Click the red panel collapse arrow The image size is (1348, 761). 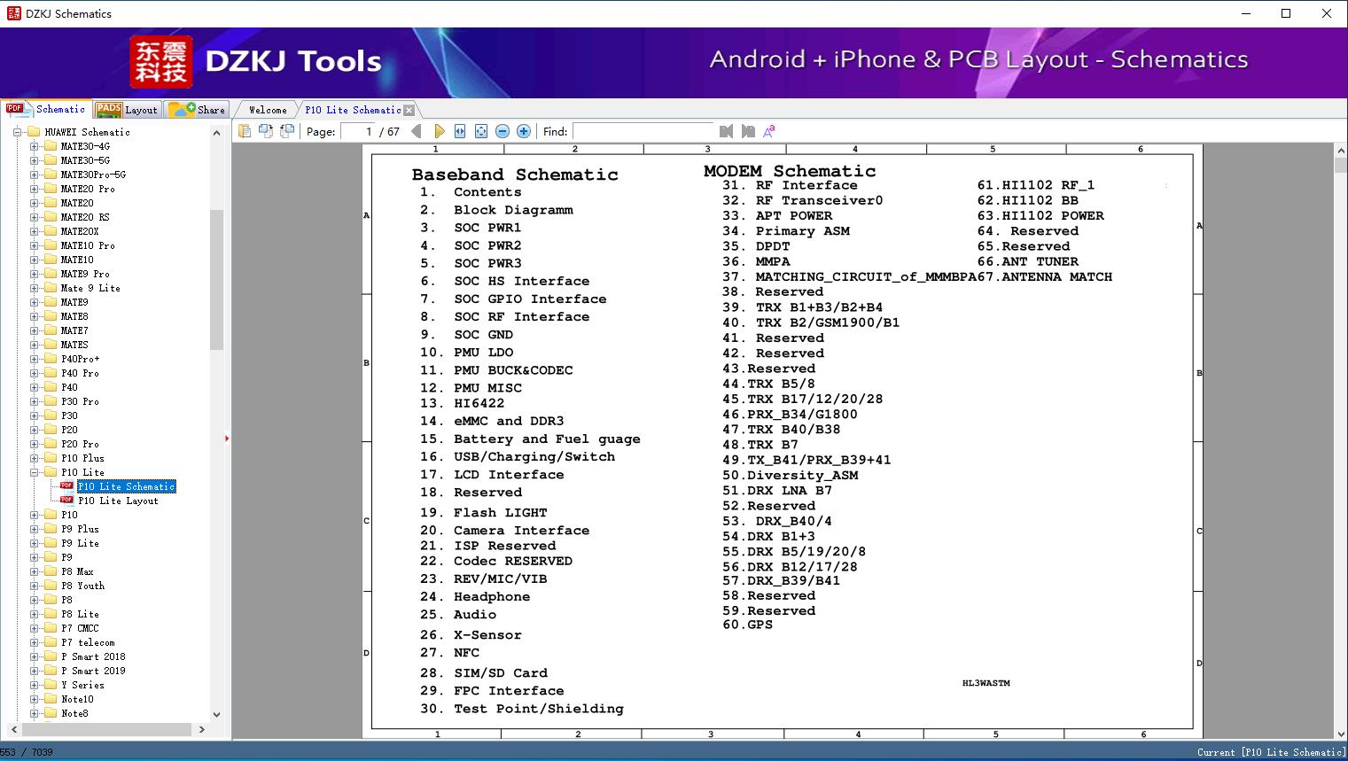click(227, 438)
